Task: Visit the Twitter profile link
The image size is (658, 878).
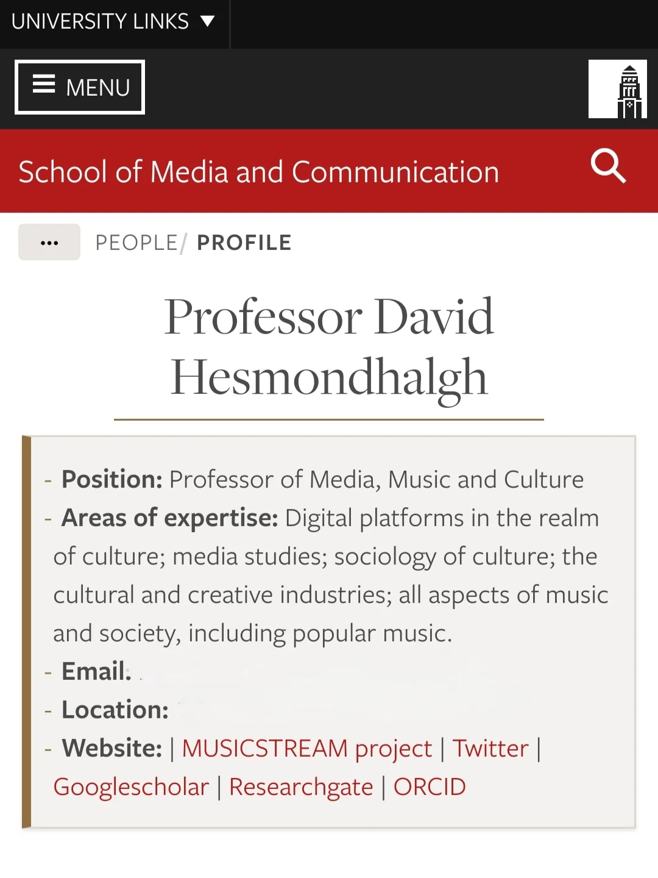Action: click(x=490, y=748)
